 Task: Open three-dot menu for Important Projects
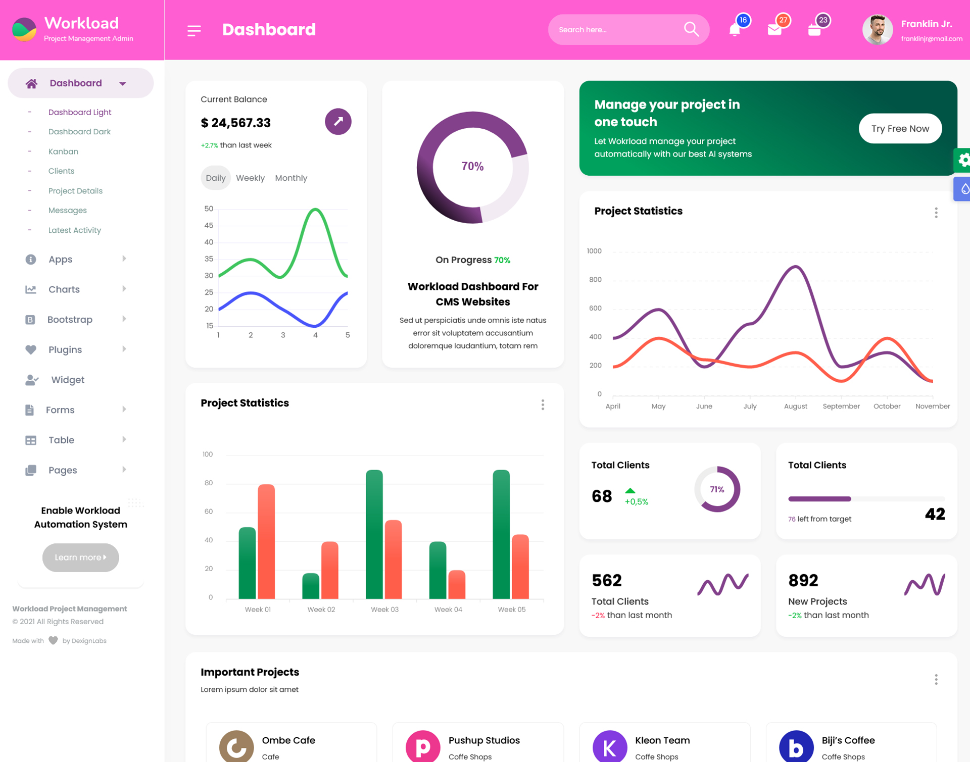click(x=936, y=679)
